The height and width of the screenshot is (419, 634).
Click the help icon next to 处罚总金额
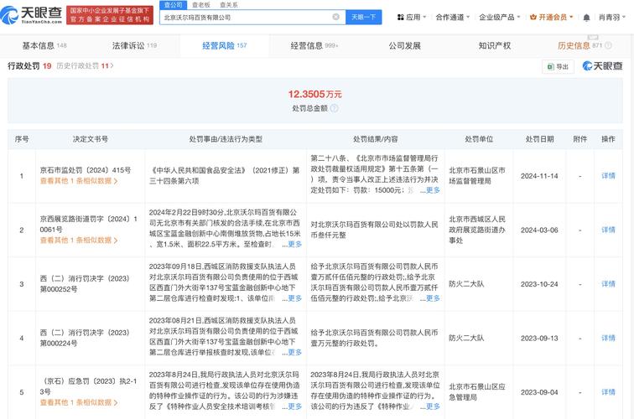334,108
